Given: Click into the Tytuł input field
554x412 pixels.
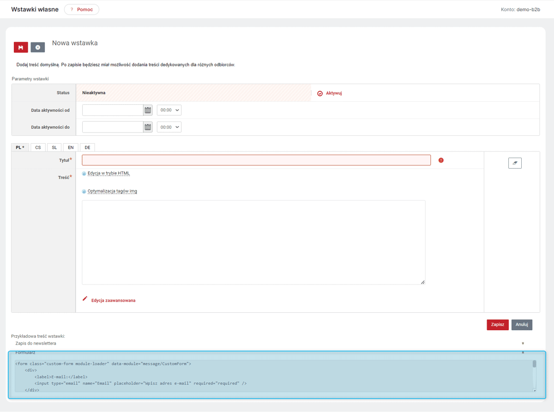Looking at the screenshot, I should click(256, 160).
